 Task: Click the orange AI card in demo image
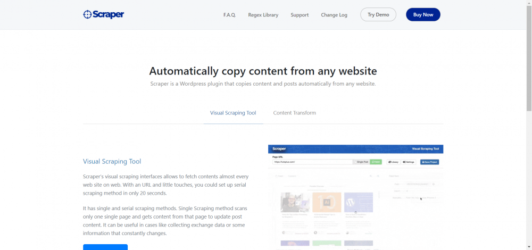click(x=327, y=203)
